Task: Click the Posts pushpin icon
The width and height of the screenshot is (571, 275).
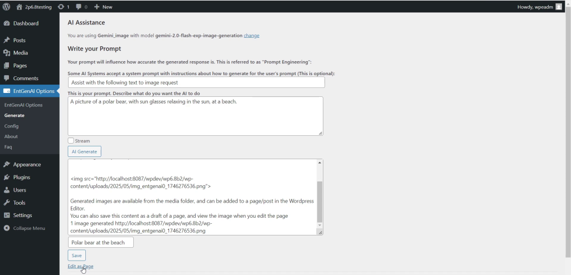Action: click(x=7, y=41)
